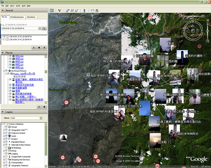This screenshot has width=211, height=168.
Task: Click the compass look-left arrow
Action: pyautogui.click(x=188, y=31)
